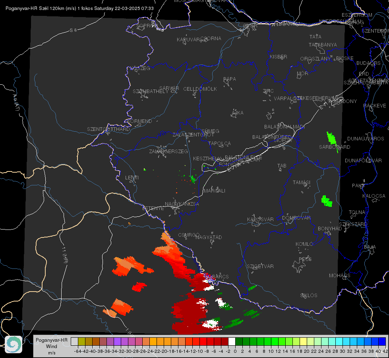Click the TAB town label
389x358 pixels.
282,166
